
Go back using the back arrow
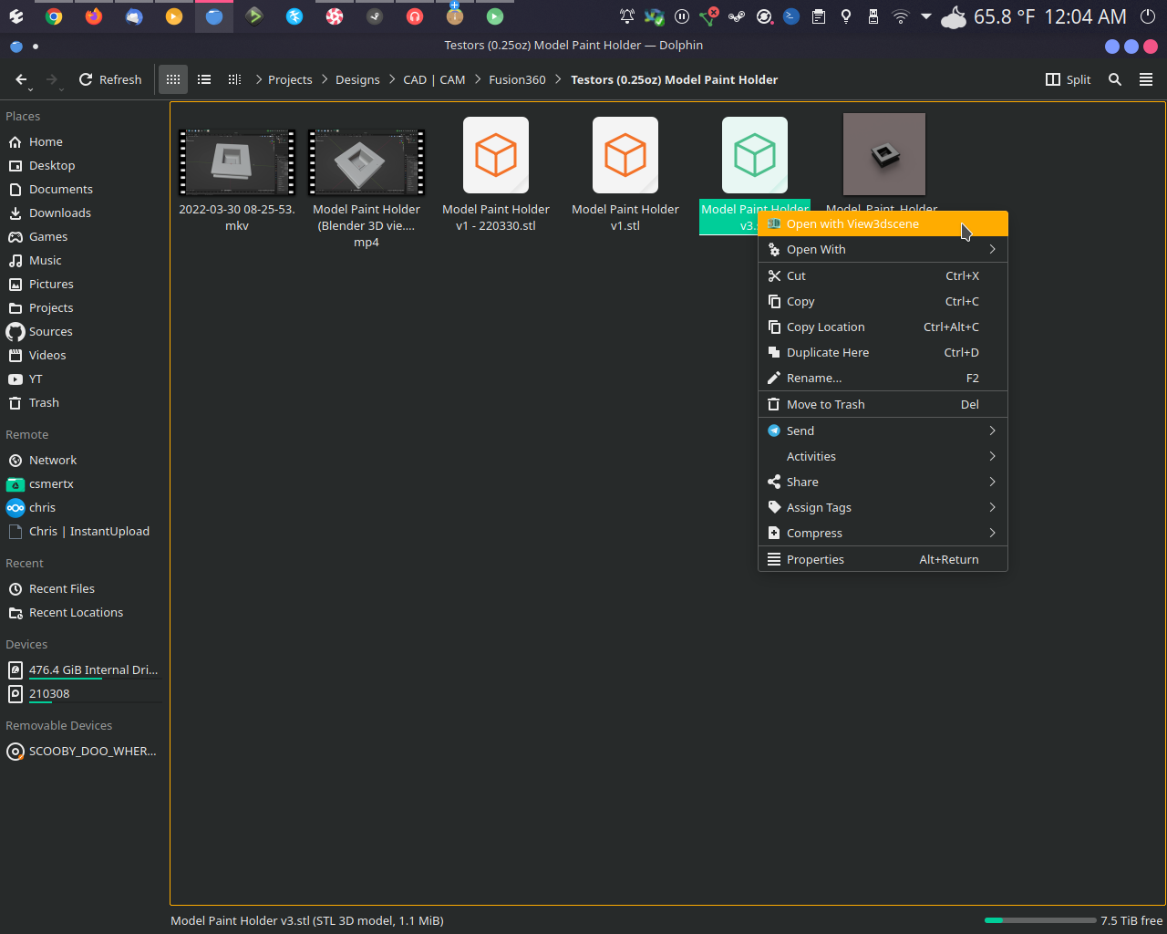21,80
